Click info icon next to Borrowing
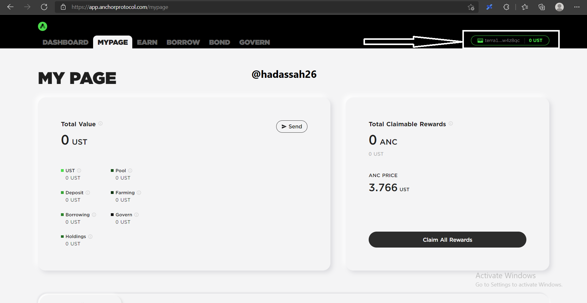587x303 pixels. point(94,214)
